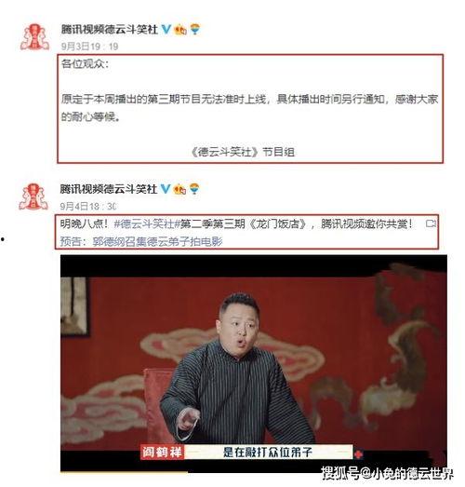Open the second post's red avatar

coord(33,196)
